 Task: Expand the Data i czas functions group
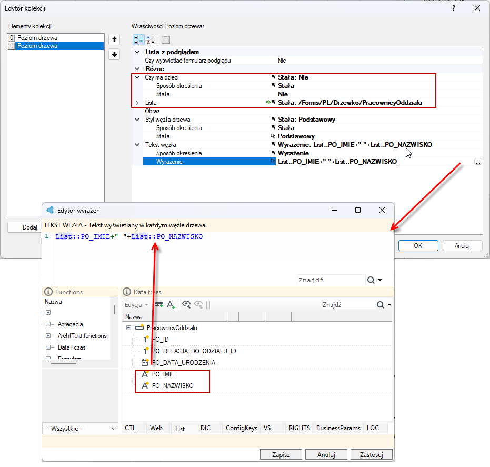48,347
